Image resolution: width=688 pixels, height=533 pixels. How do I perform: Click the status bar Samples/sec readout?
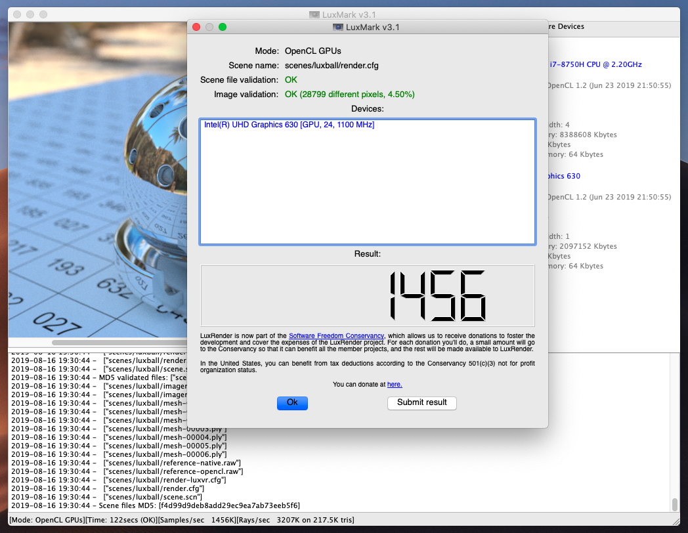[x=198, y=520]
